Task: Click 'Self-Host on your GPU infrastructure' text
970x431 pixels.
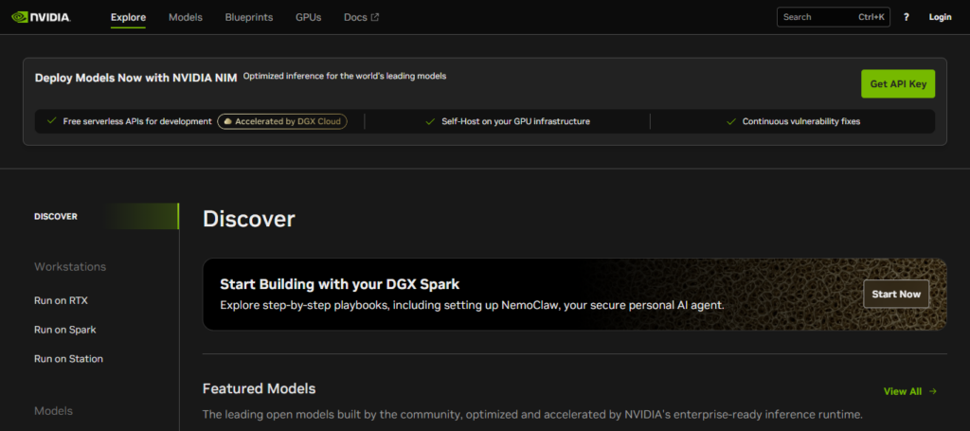Action: point(515,122)
